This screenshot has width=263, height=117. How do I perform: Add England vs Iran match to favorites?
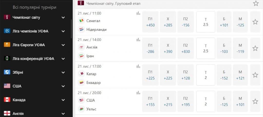click(x=255, y=48)
